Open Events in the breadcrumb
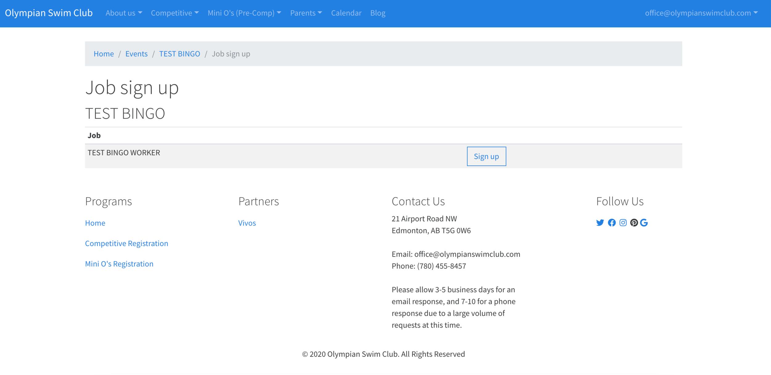Viewport: 771px width, 375px height. click(136, 54)
